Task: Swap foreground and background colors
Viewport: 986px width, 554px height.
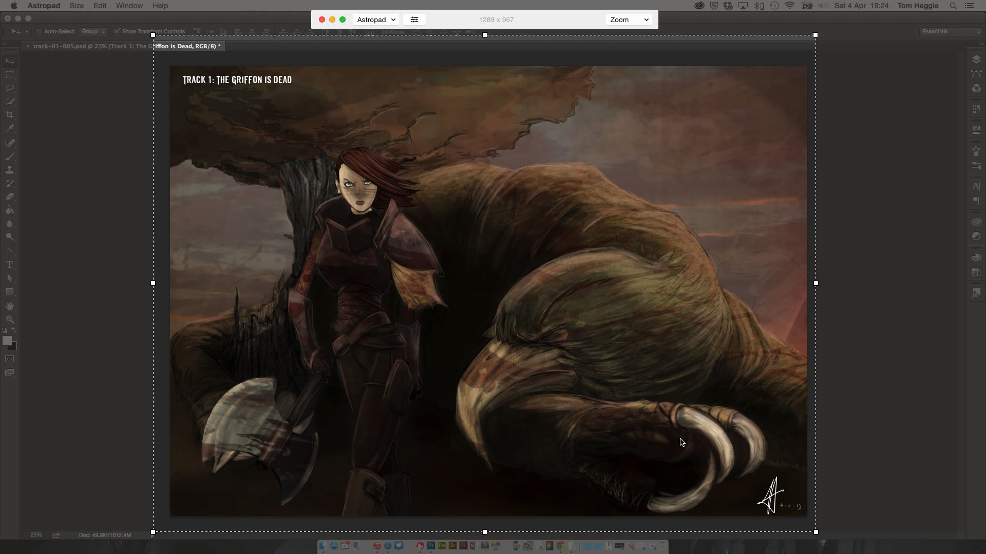Action: pos(14,330)
